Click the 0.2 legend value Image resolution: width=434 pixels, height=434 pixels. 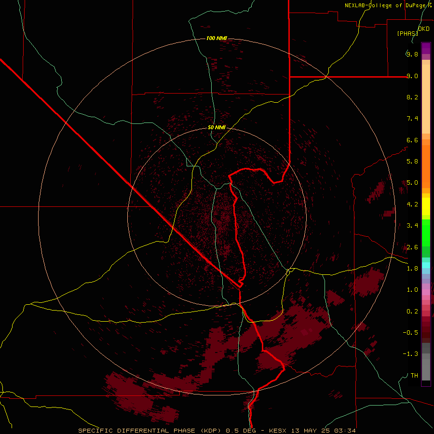click(x=412, y=312)
